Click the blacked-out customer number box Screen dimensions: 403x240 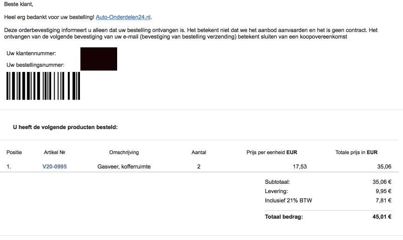point(99,59)
